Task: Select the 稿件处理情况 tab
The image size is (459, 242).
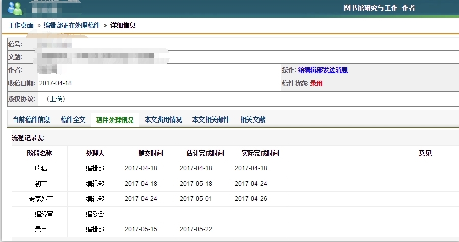Action: 114,120
